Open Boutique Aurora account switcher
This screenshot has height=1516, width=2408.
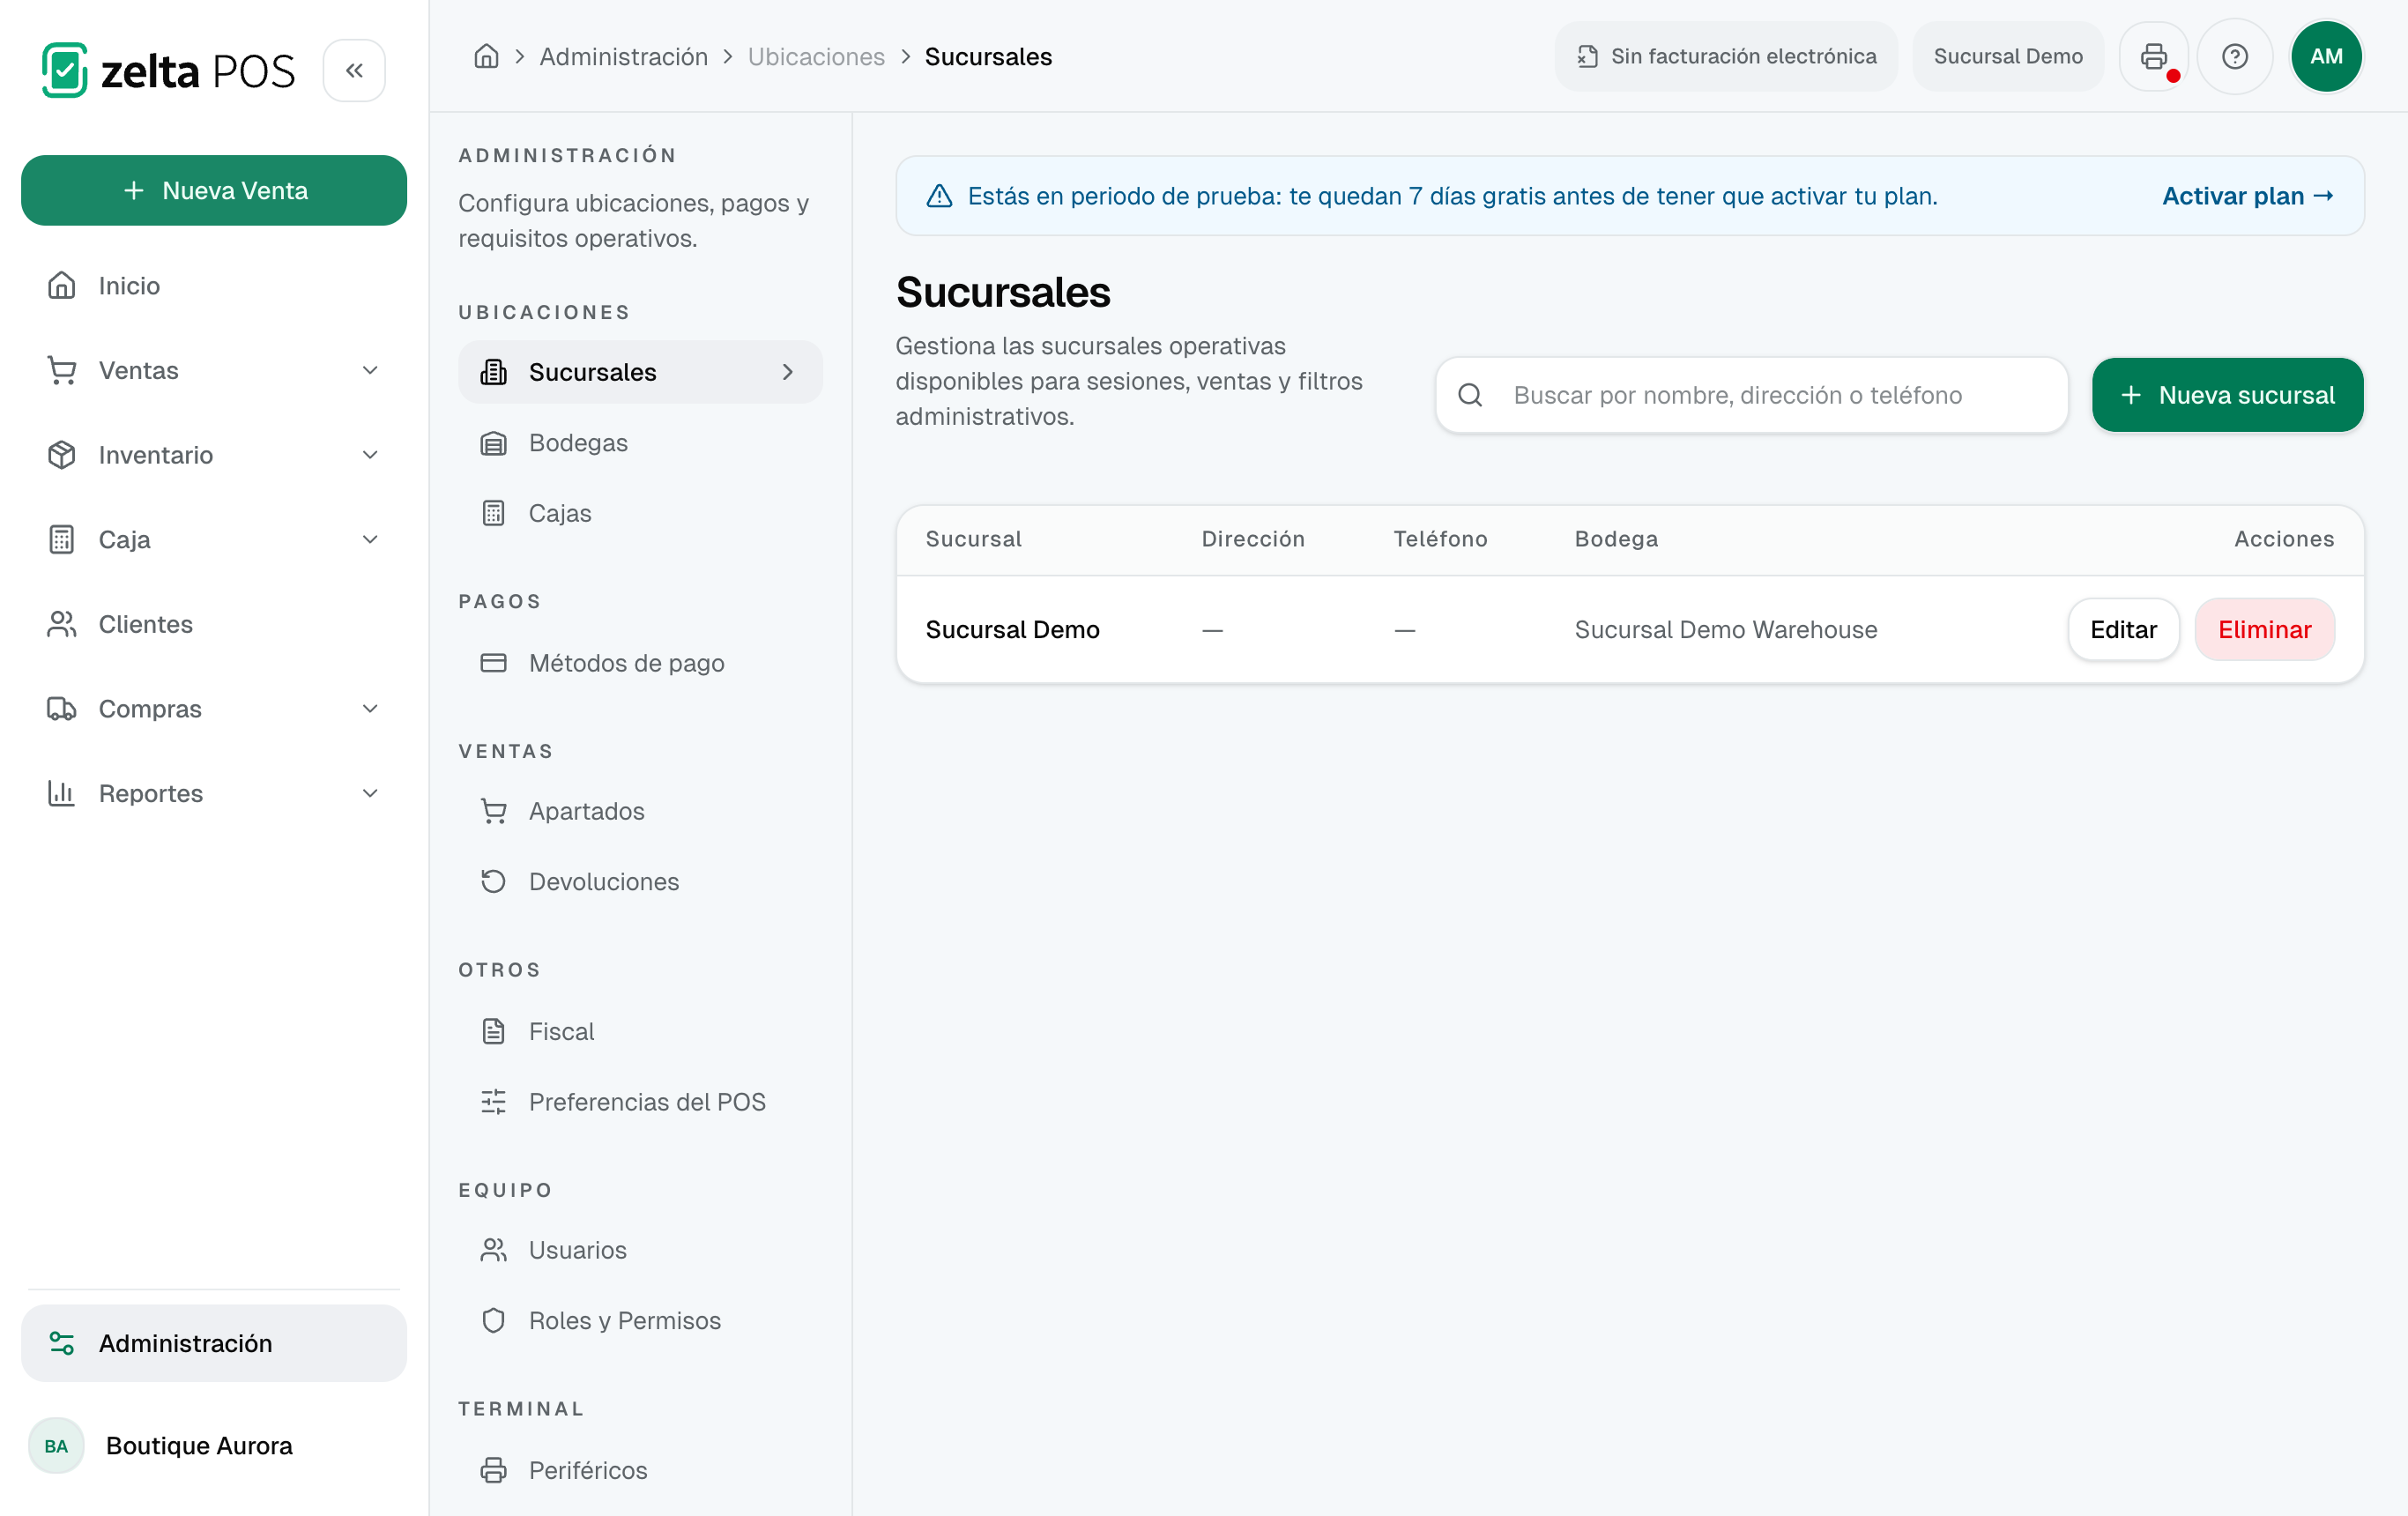pyautogui.click(x=214, y=1446)
